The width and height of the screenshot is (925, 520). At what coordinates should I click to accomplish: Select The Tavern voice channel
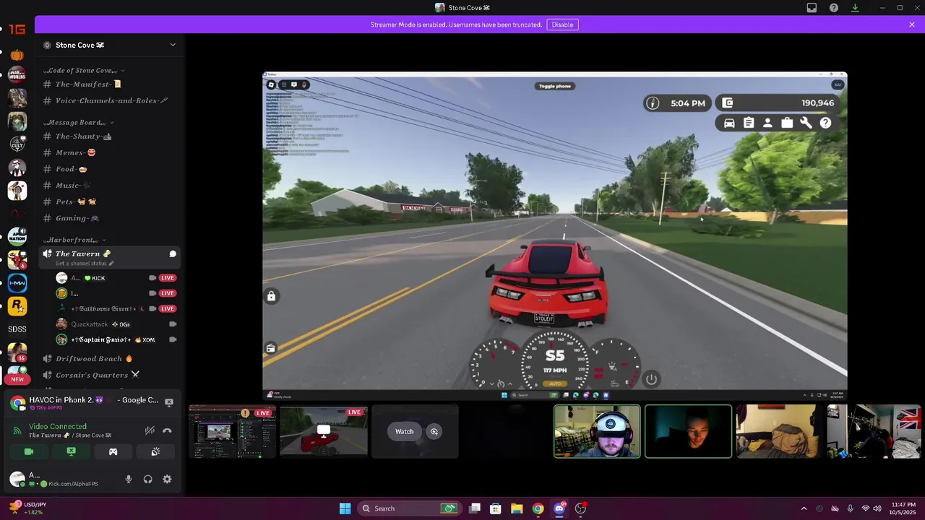(110, 257)
